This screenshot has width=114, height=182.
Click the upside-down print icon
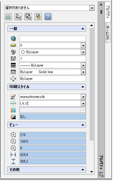click(x=13, y=103)
